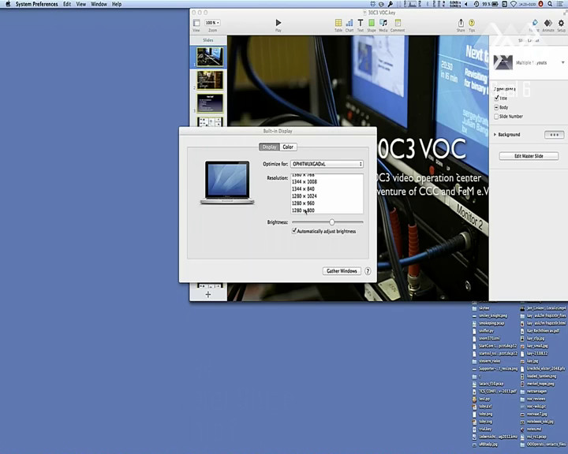Click the Text icon in the Keynote toolbar
568x454 pixels.
click(361, 25)
